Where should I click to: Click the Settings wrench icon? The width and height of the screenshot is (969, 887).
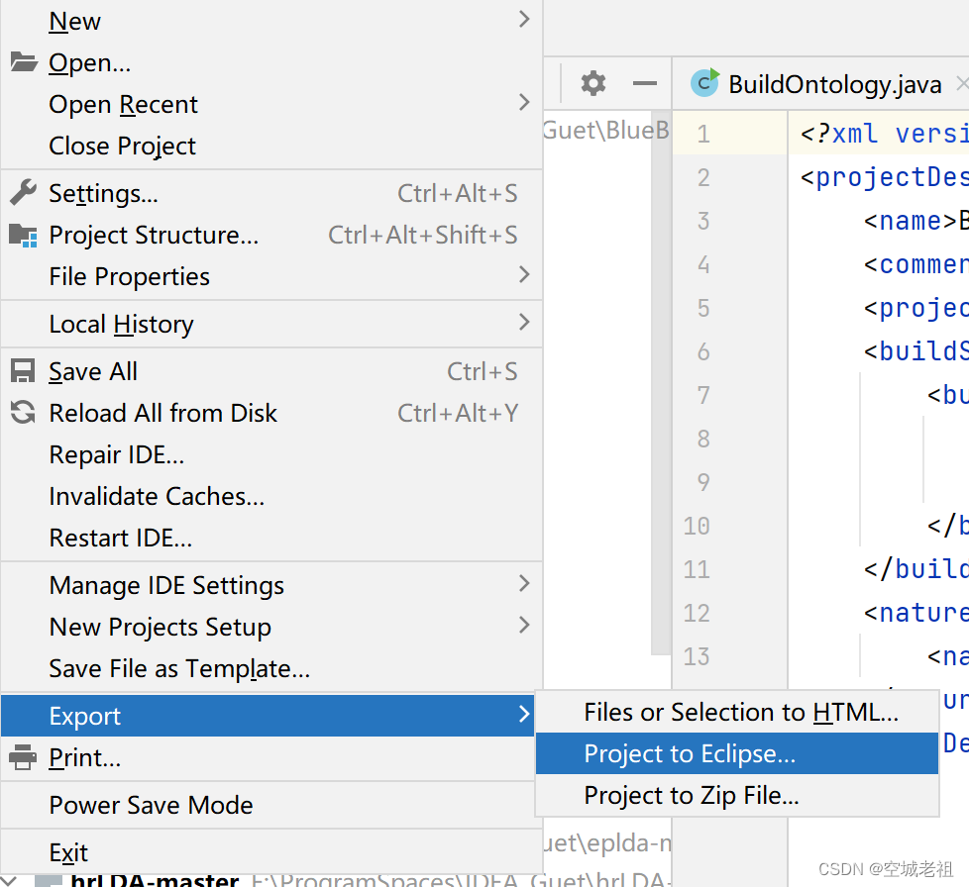tap(23, 193)
